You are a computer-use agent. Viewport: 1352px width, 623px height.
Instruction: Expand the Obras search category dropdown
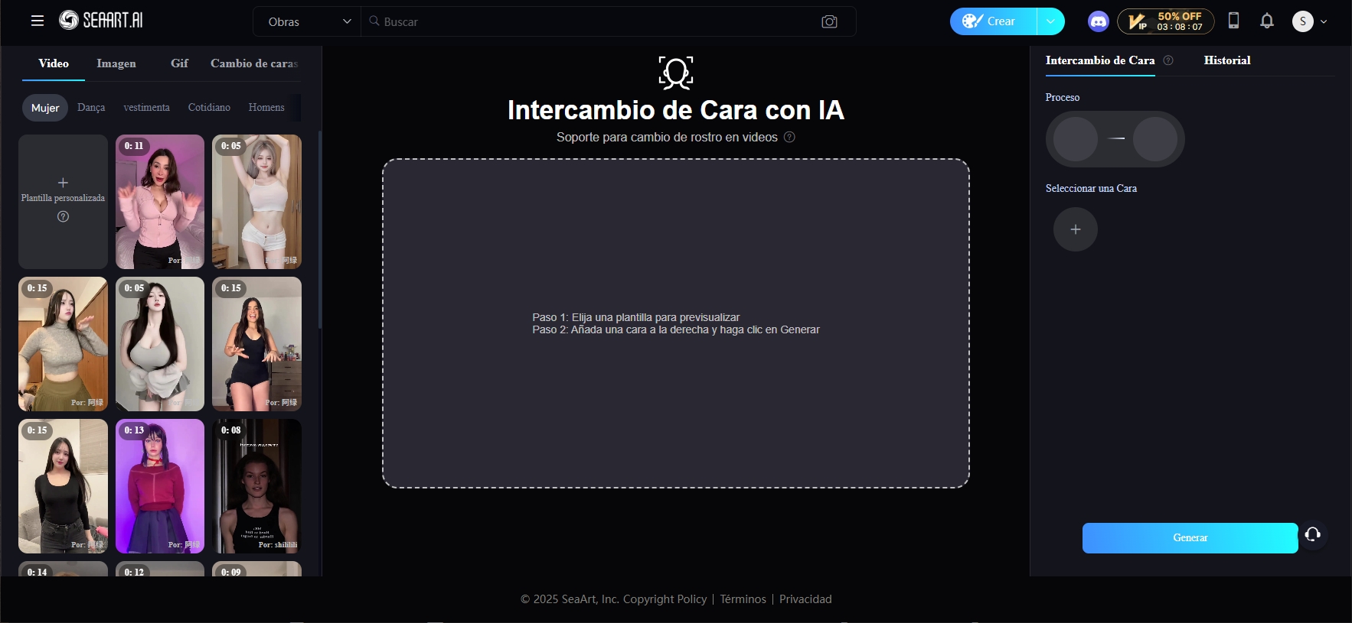(308, 21)
